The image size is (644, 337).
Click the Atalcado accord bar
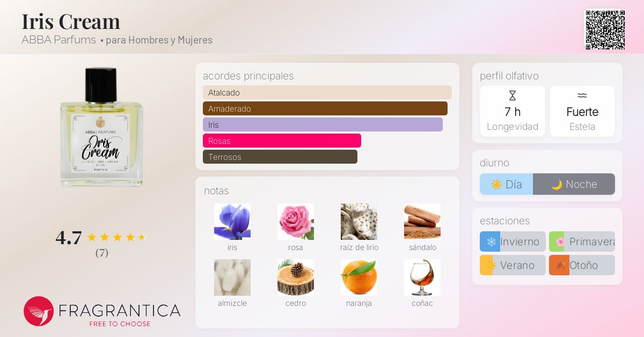pos(327,92)
